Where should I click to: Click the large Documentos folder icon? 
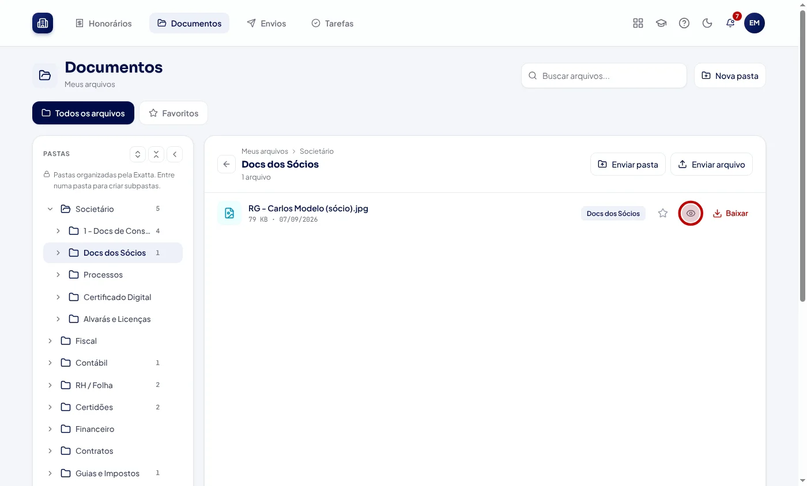coord(45,75)
